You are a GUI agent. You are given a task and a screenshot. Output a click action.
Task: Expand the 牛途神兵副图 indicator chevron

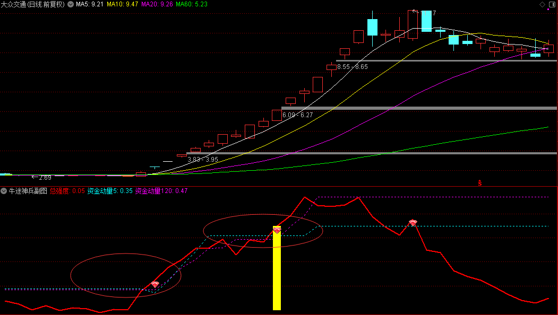click(4, 191)
